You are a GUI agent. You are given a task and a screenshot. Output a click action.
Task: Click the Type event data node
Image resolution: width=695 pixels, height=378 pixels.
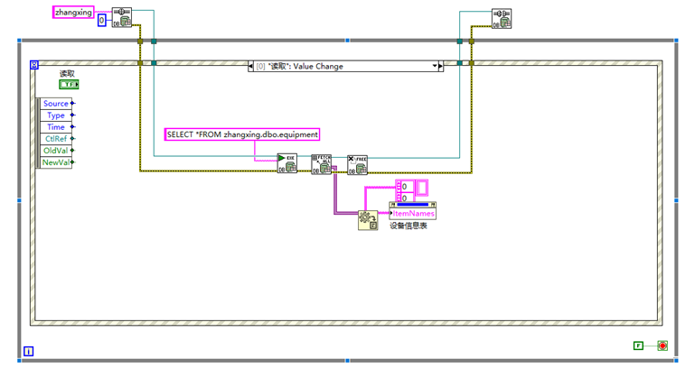point(56,115)
